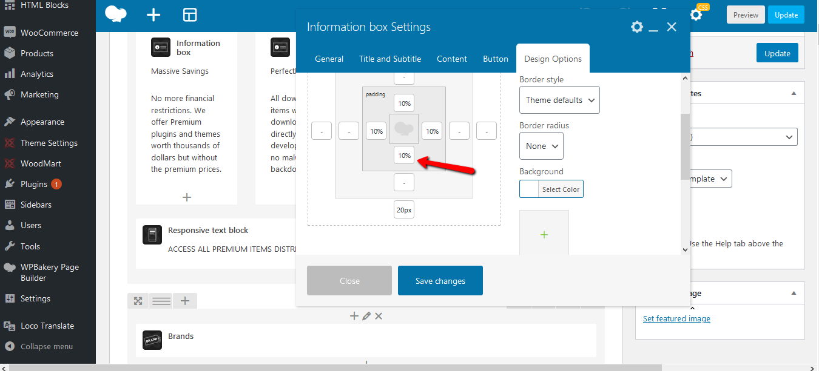Open the Border style dropdown
Viewport: 819px width, 371px height.
559,100
